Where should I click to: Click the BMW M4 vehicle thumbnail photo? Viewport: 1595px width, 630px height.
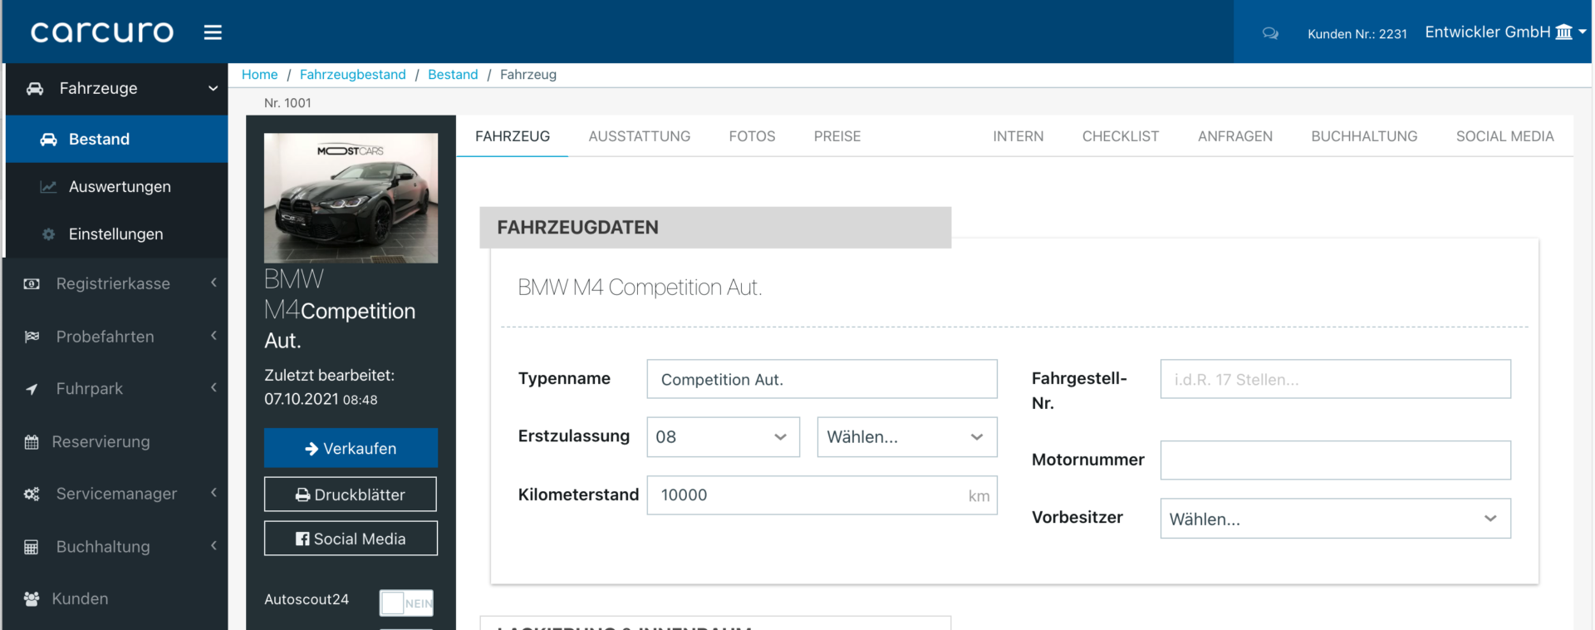[351, 198]
